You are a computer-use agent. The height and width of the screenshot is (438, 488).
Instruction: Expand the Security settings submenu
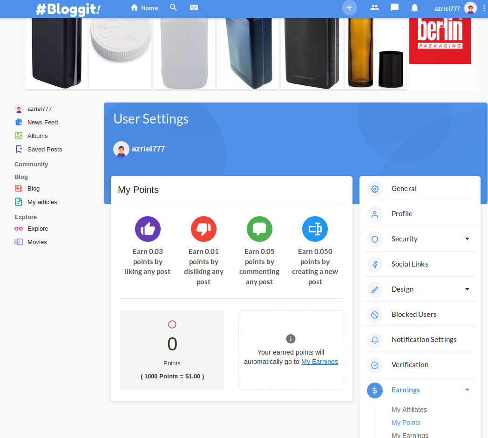pos(467,239)
